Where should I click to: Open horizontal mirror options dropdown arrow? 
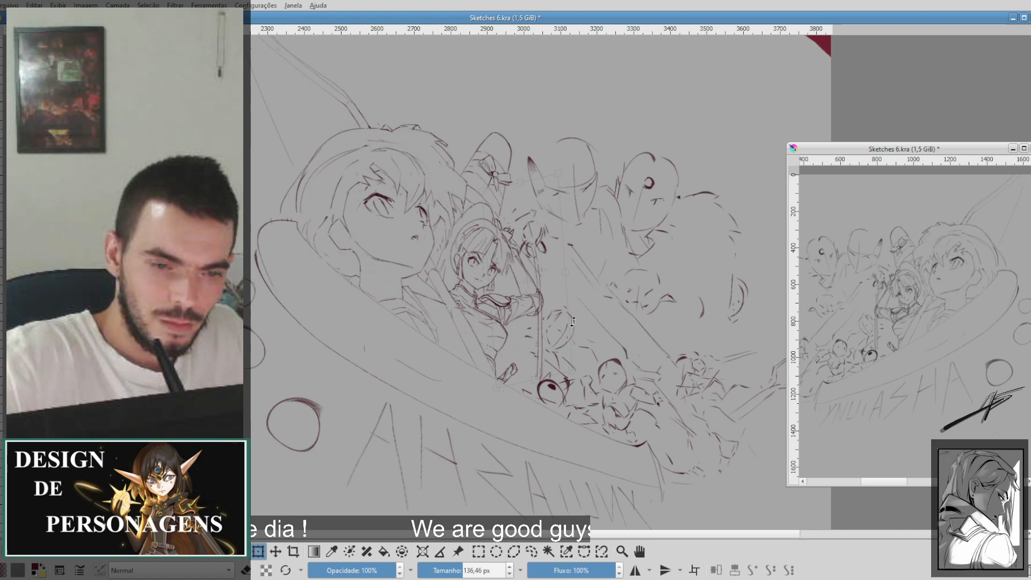pos(650,570)
